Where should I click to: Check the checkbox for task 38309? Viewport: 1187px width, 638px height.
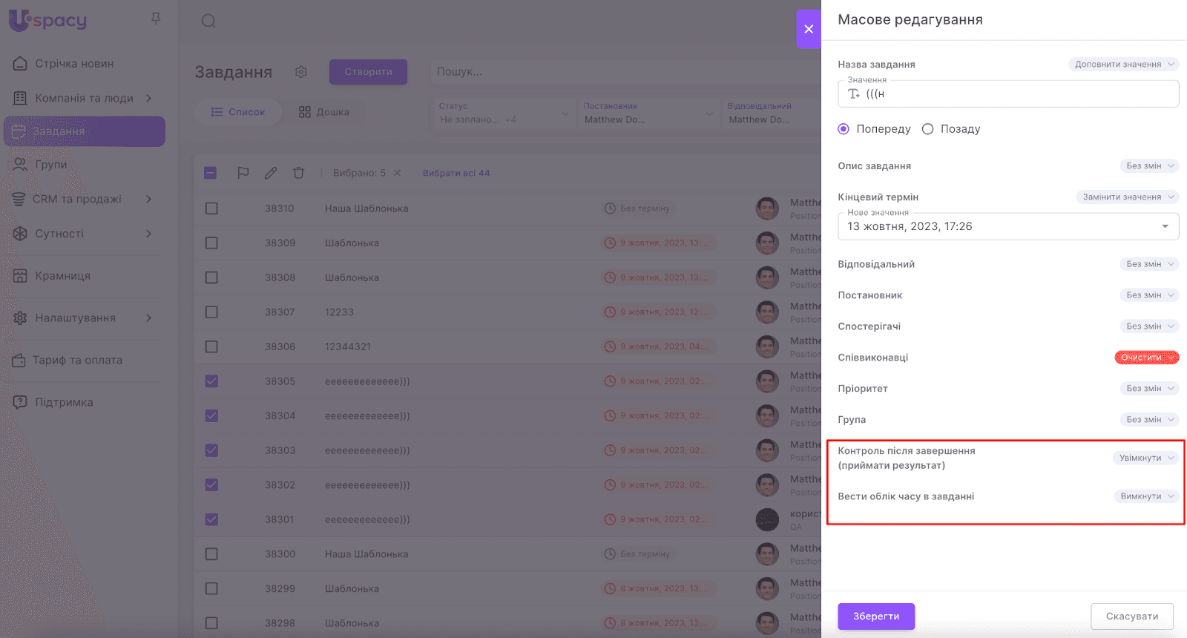(x=211, y=243)
